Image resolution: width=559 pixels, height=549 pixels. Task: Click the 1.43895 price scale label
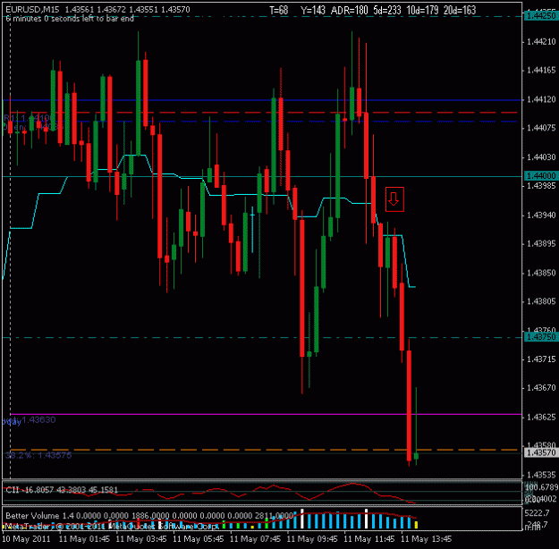point(541,244)
